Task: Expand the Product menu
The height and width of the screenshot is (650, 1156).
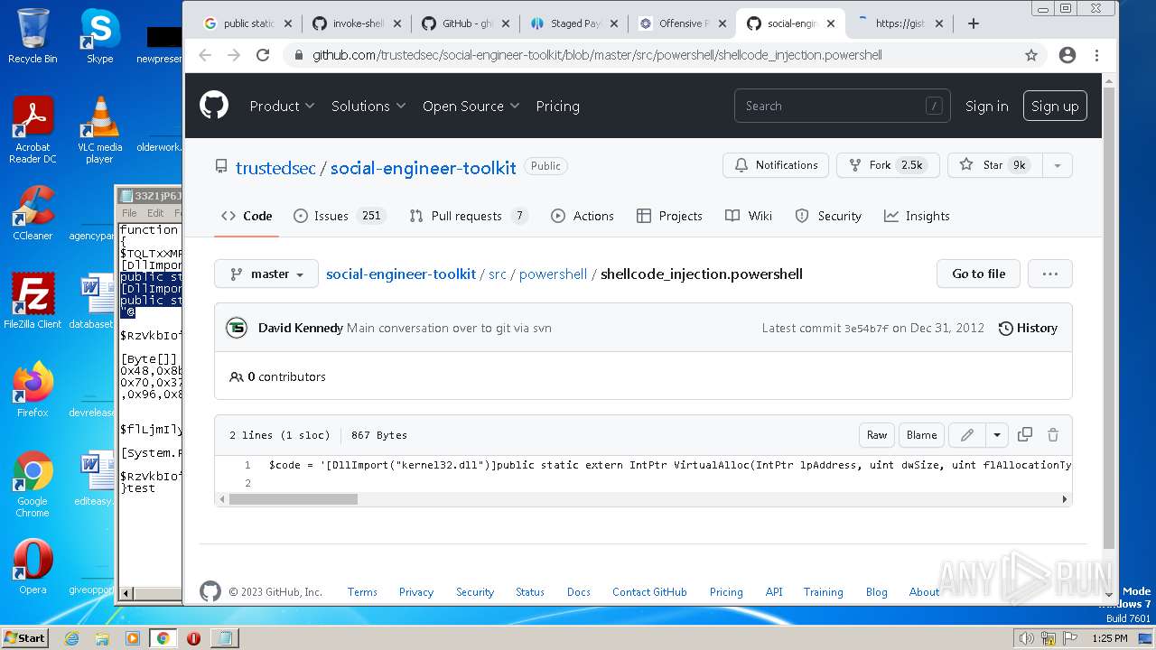Action: click(282, 106)
